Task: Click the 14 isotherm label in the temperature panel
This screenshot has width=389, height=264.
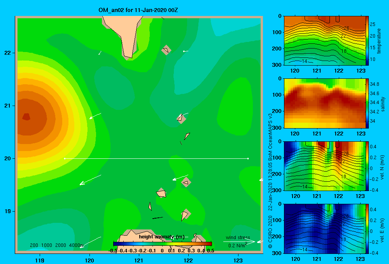Action: [x=305, y=61]
